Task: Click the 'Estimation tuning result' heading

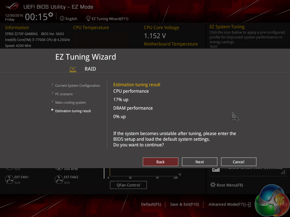Action: [x=137, y=84]
